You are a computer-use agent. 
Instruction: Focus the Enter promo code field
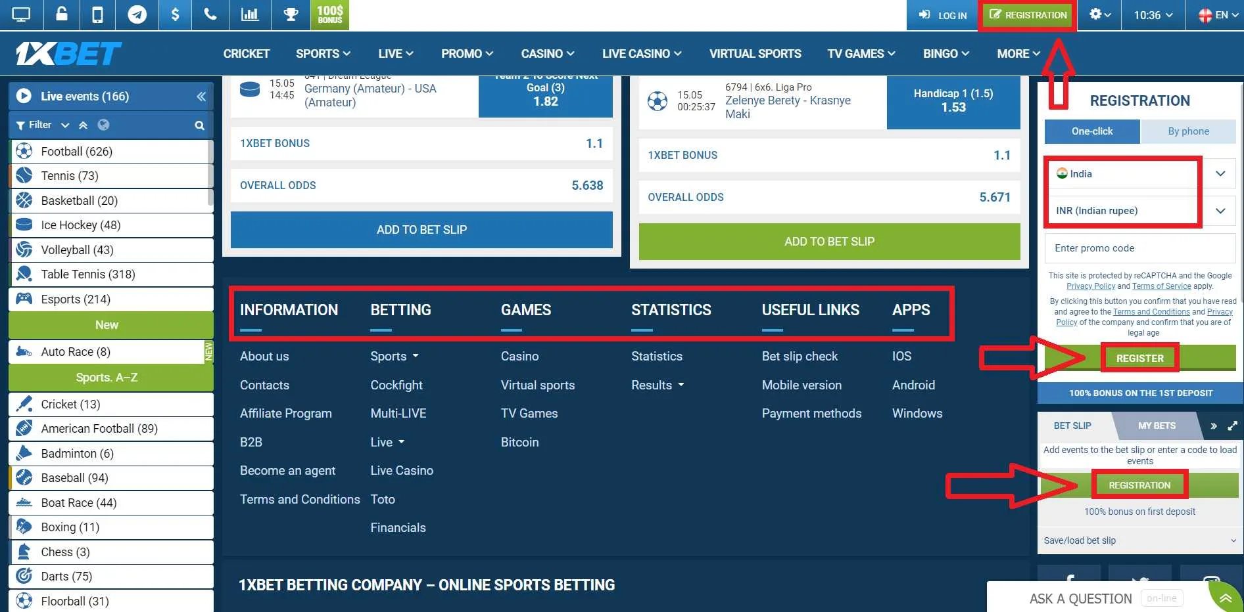tap(1140, 248)
